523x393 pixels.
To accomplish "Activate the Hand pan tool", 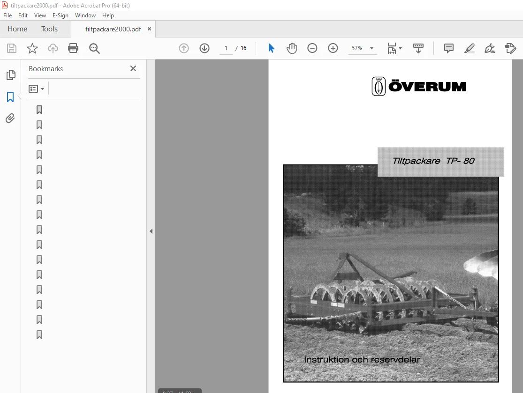I will pyautogui.click(x=291, y=48).
